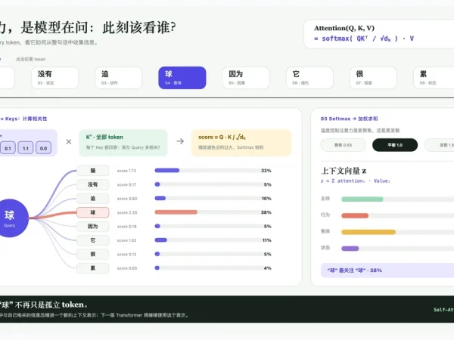Screen dimensions: 454x340
Task: Click the 03 Softmax → 加权求和 heading
Action: 349,119
